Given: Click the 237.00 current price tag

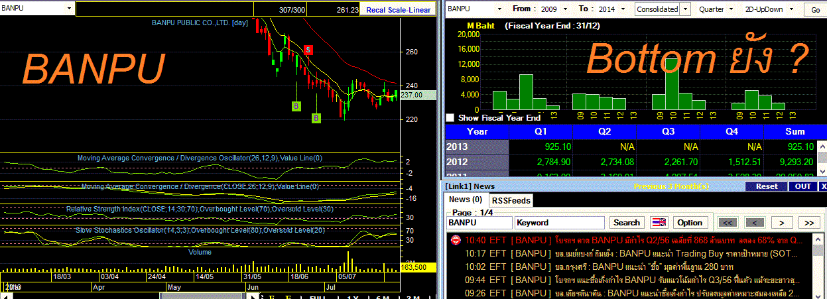Looking at the screenshot, I should click(417, 95).
